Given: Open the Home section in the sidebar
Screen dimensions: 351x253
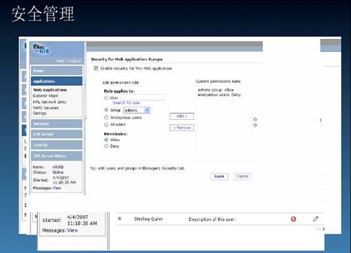Looking at the screenshot, I should point(57,70).
